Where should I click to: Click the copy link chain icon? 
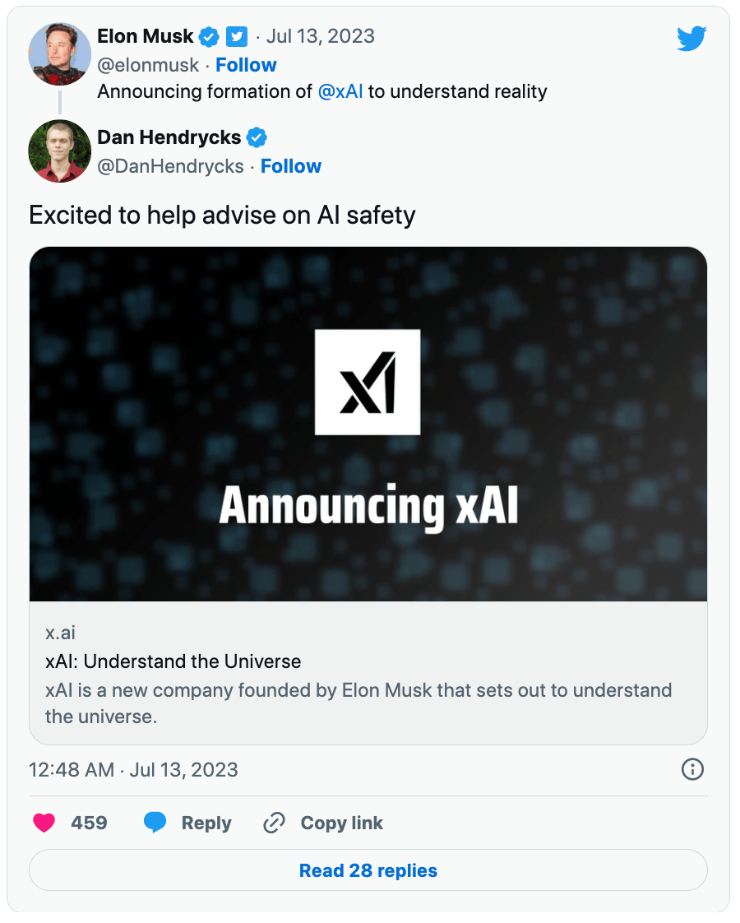pyautogui.click(x=274, y=823)
